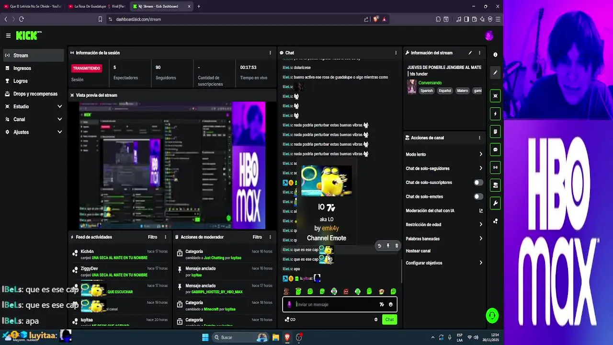Open the profile avatar menu

(489, 35)
